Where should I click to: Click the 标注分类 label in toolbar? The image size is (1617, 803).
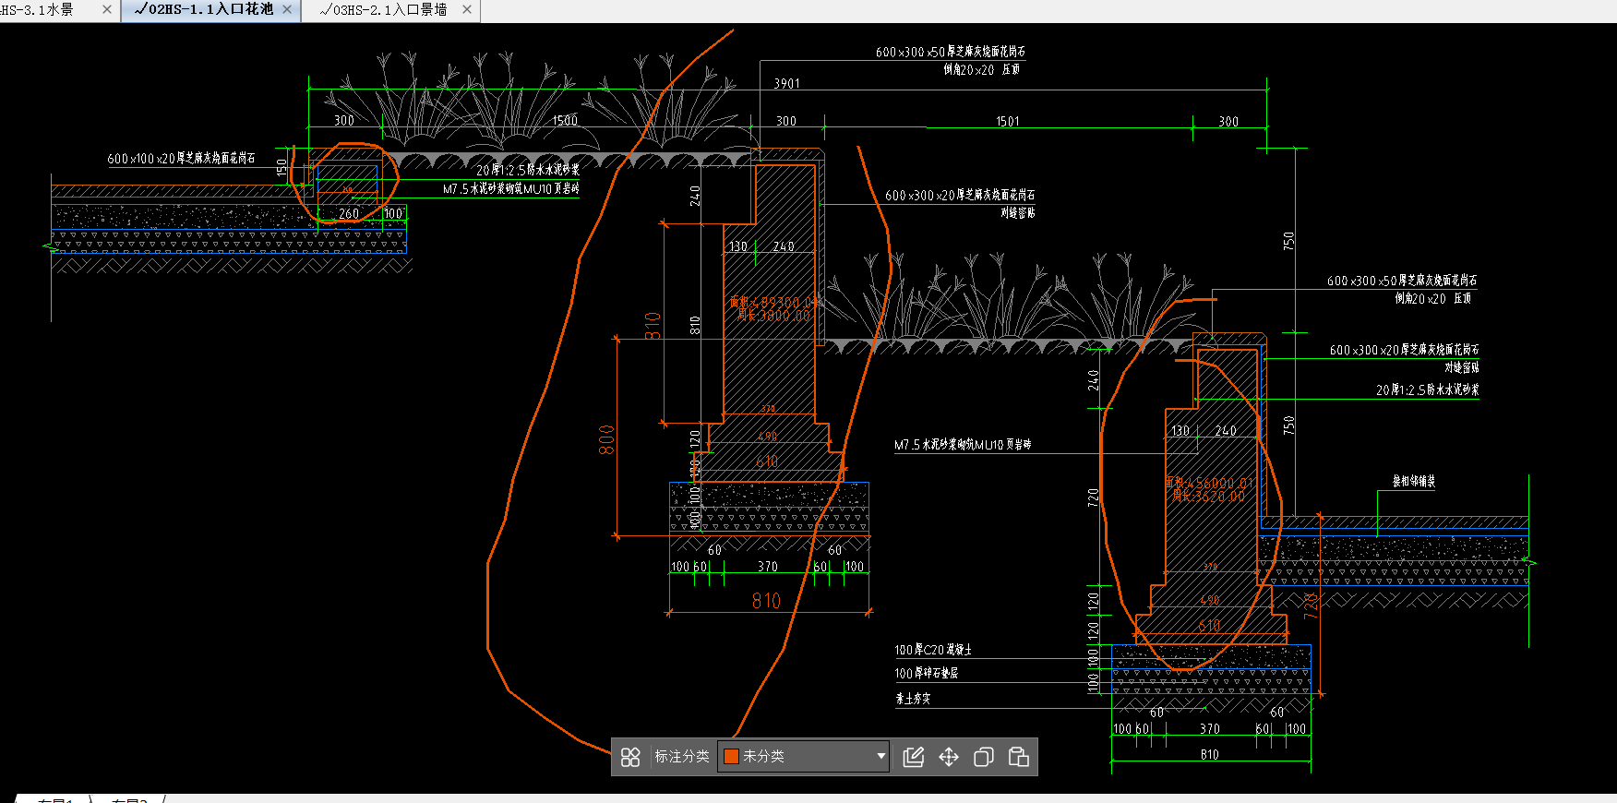coord(682,757)
